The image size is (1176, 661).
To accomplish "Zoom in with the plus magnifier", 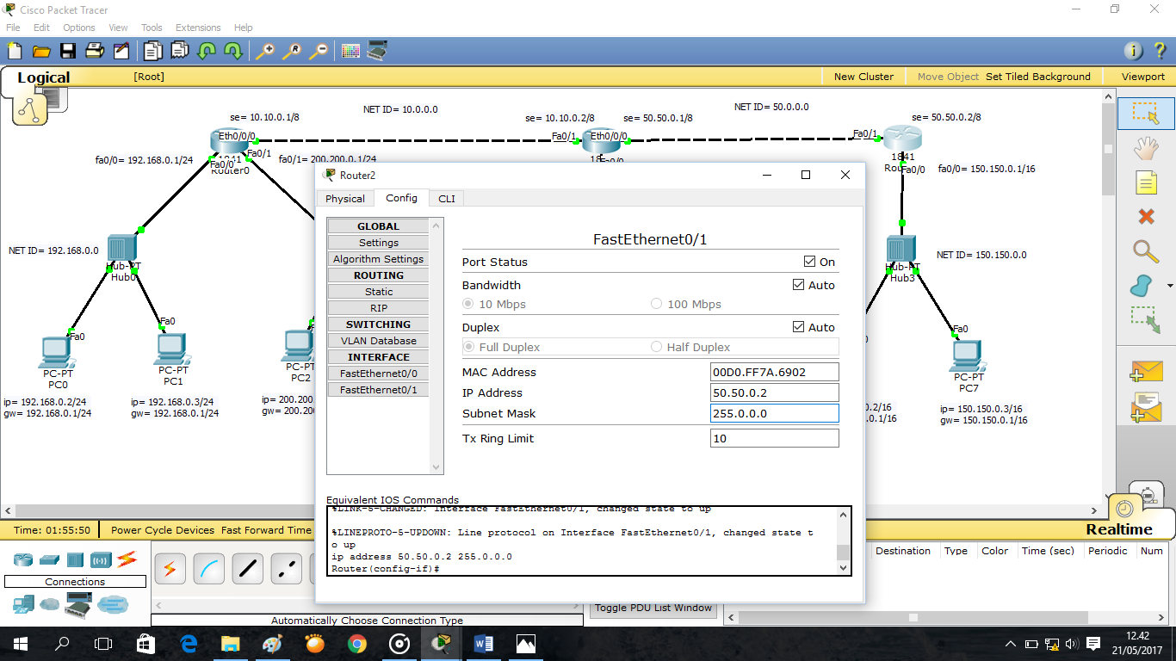I will click(265, 51).
